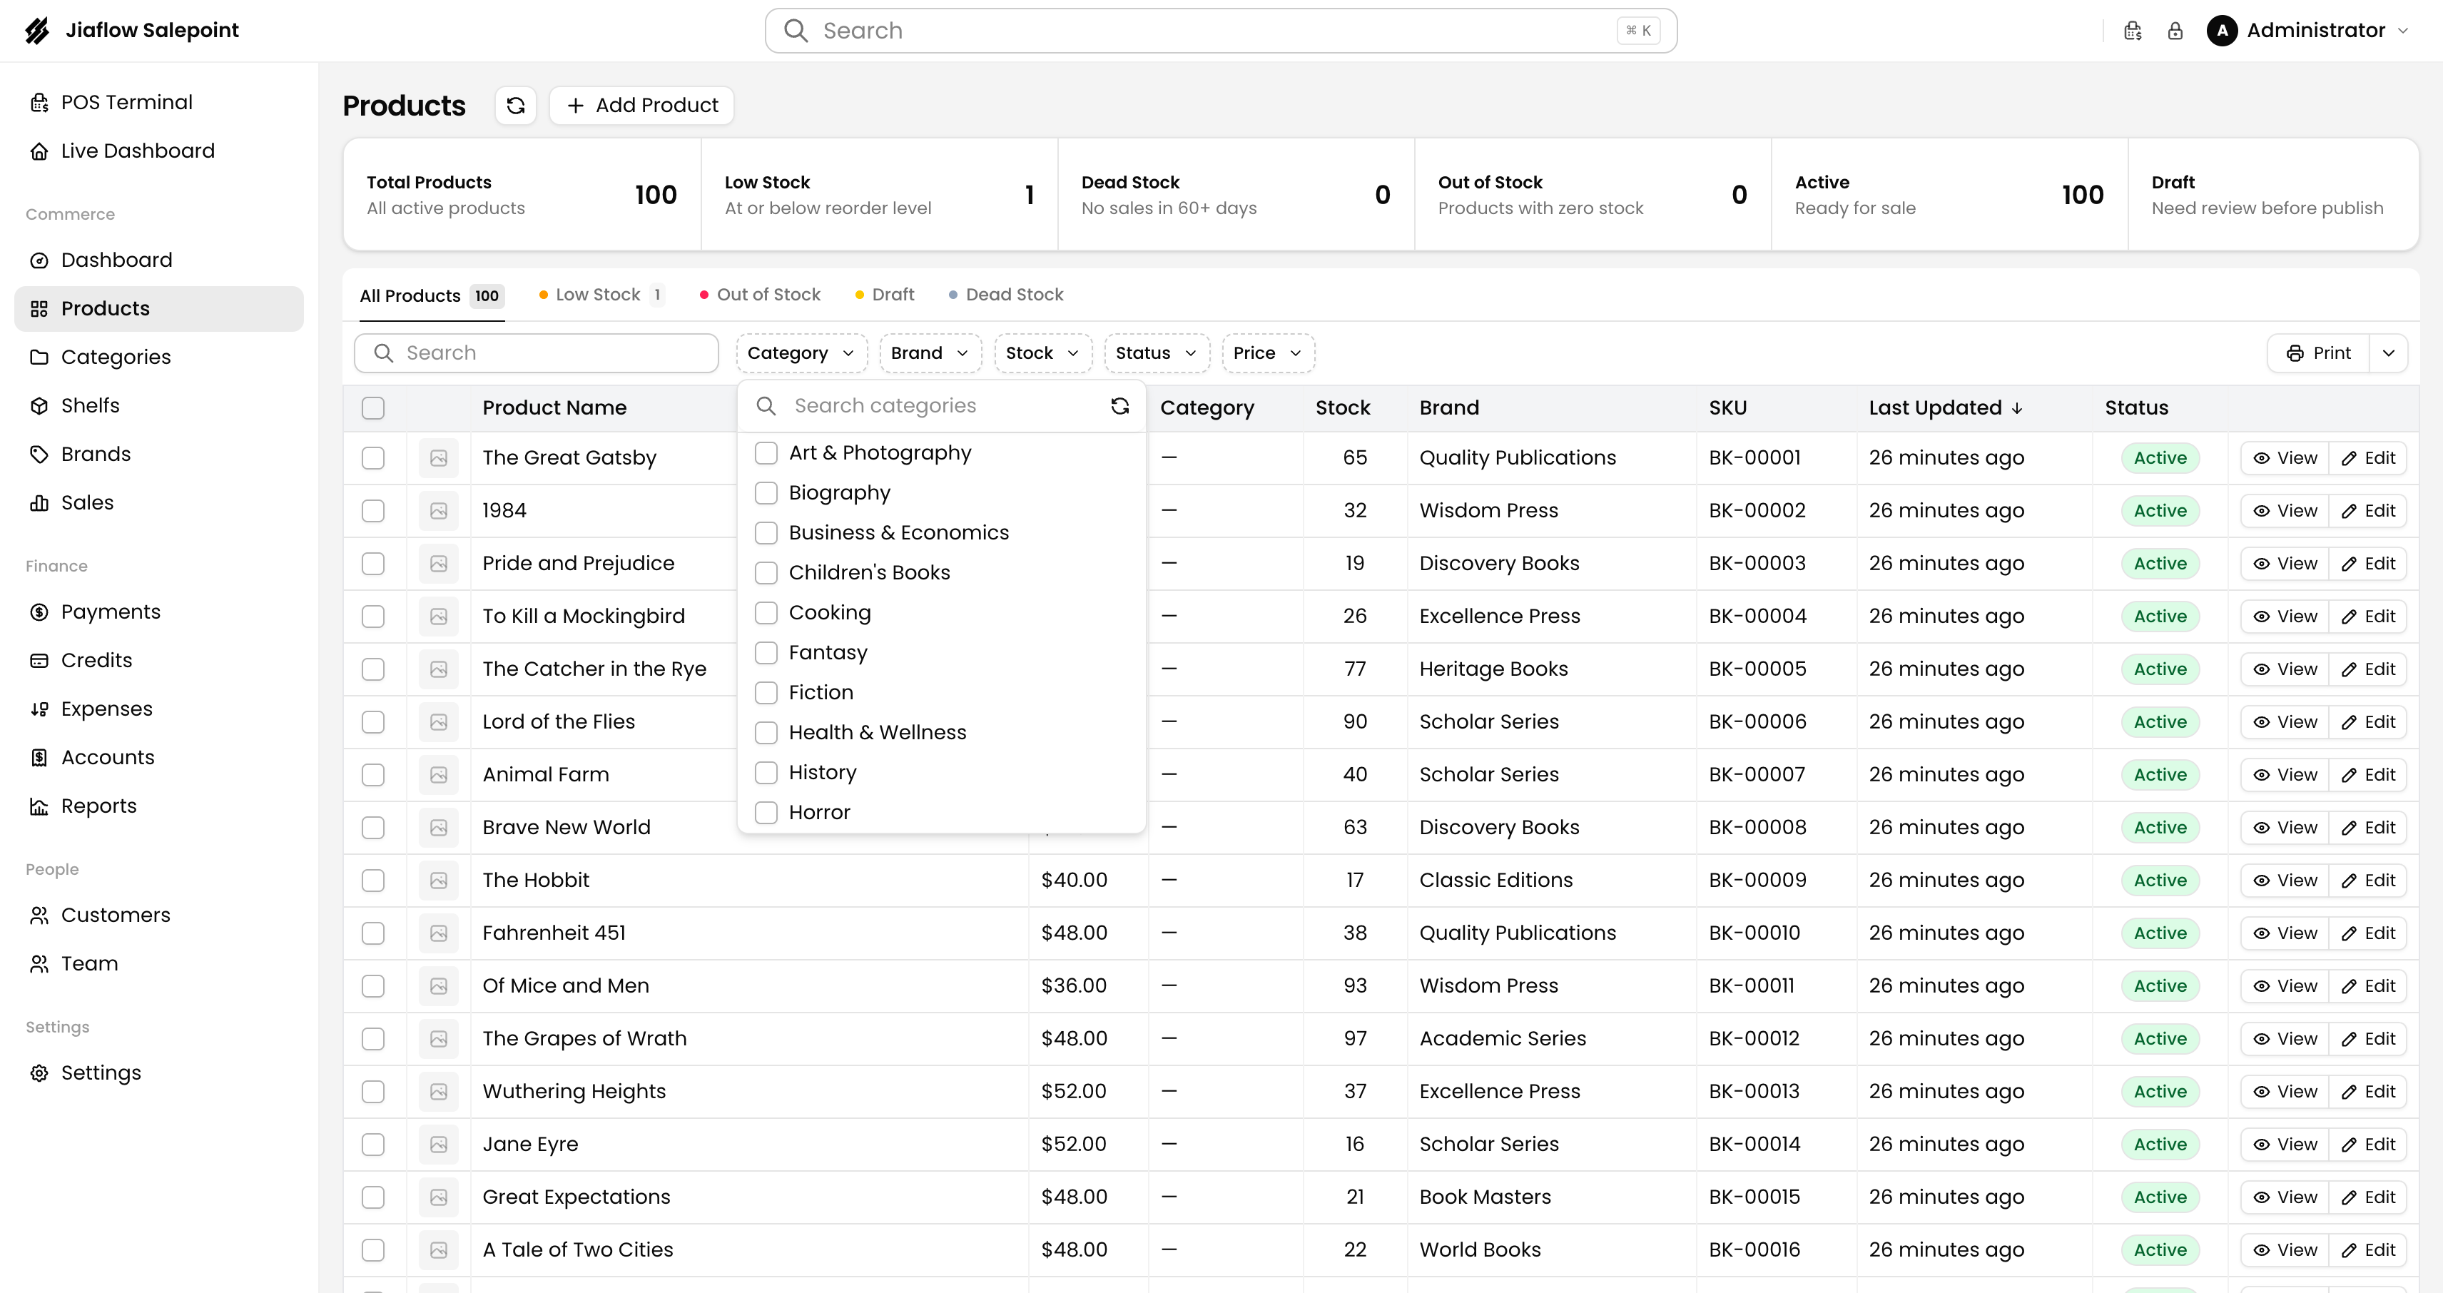Open the Status filter dropdown

[1156, 353]
